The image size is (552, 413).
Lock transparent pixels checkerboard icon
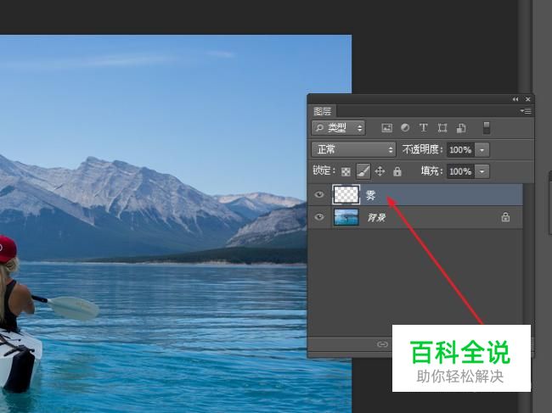point(346,171)
